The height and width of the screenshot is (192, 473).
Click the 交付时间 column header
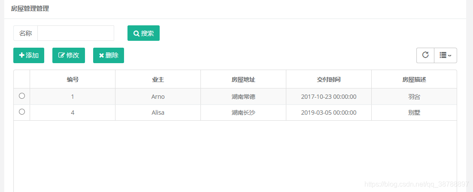click(329, 79)
